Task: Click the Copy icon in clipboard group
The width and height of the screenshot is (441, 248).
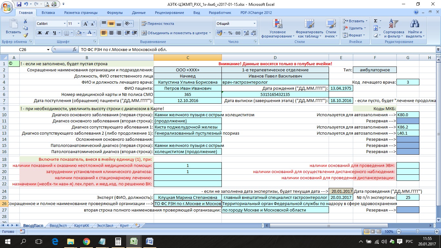Action: (26, 28)
